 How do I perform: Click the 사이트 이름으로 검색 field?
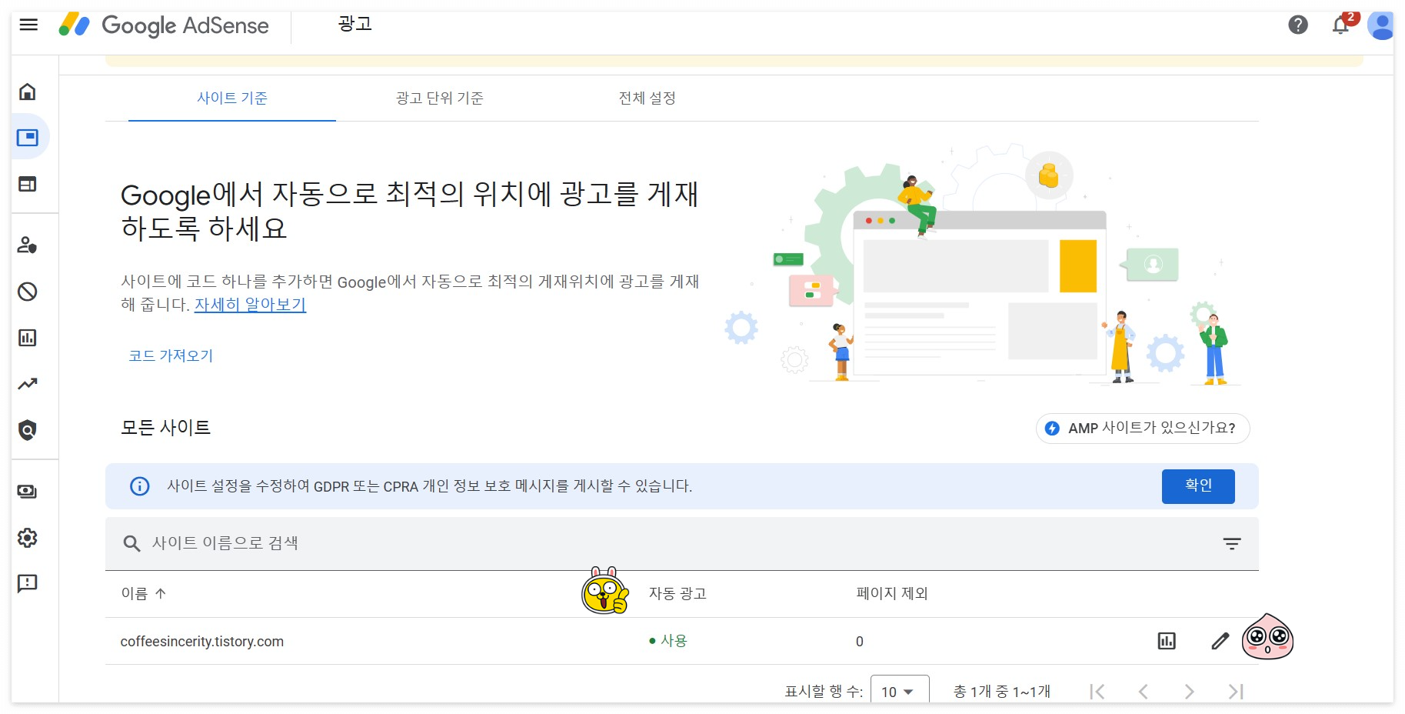pyautogui.click(x=682, y=544)
